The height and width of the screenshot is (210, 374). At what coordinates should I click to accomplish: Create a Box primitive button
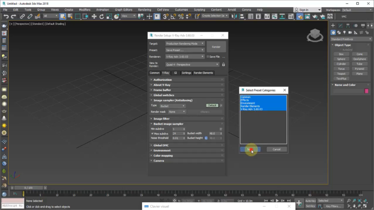(341, 54)
